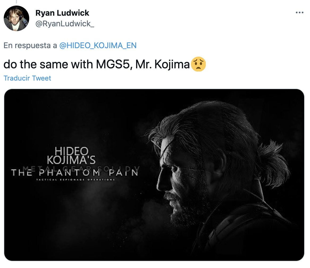The height and width of the screenshot is (268, 310).
Task: Click the @RyanLudwick_ handle
Action: [x=65, y=24]
